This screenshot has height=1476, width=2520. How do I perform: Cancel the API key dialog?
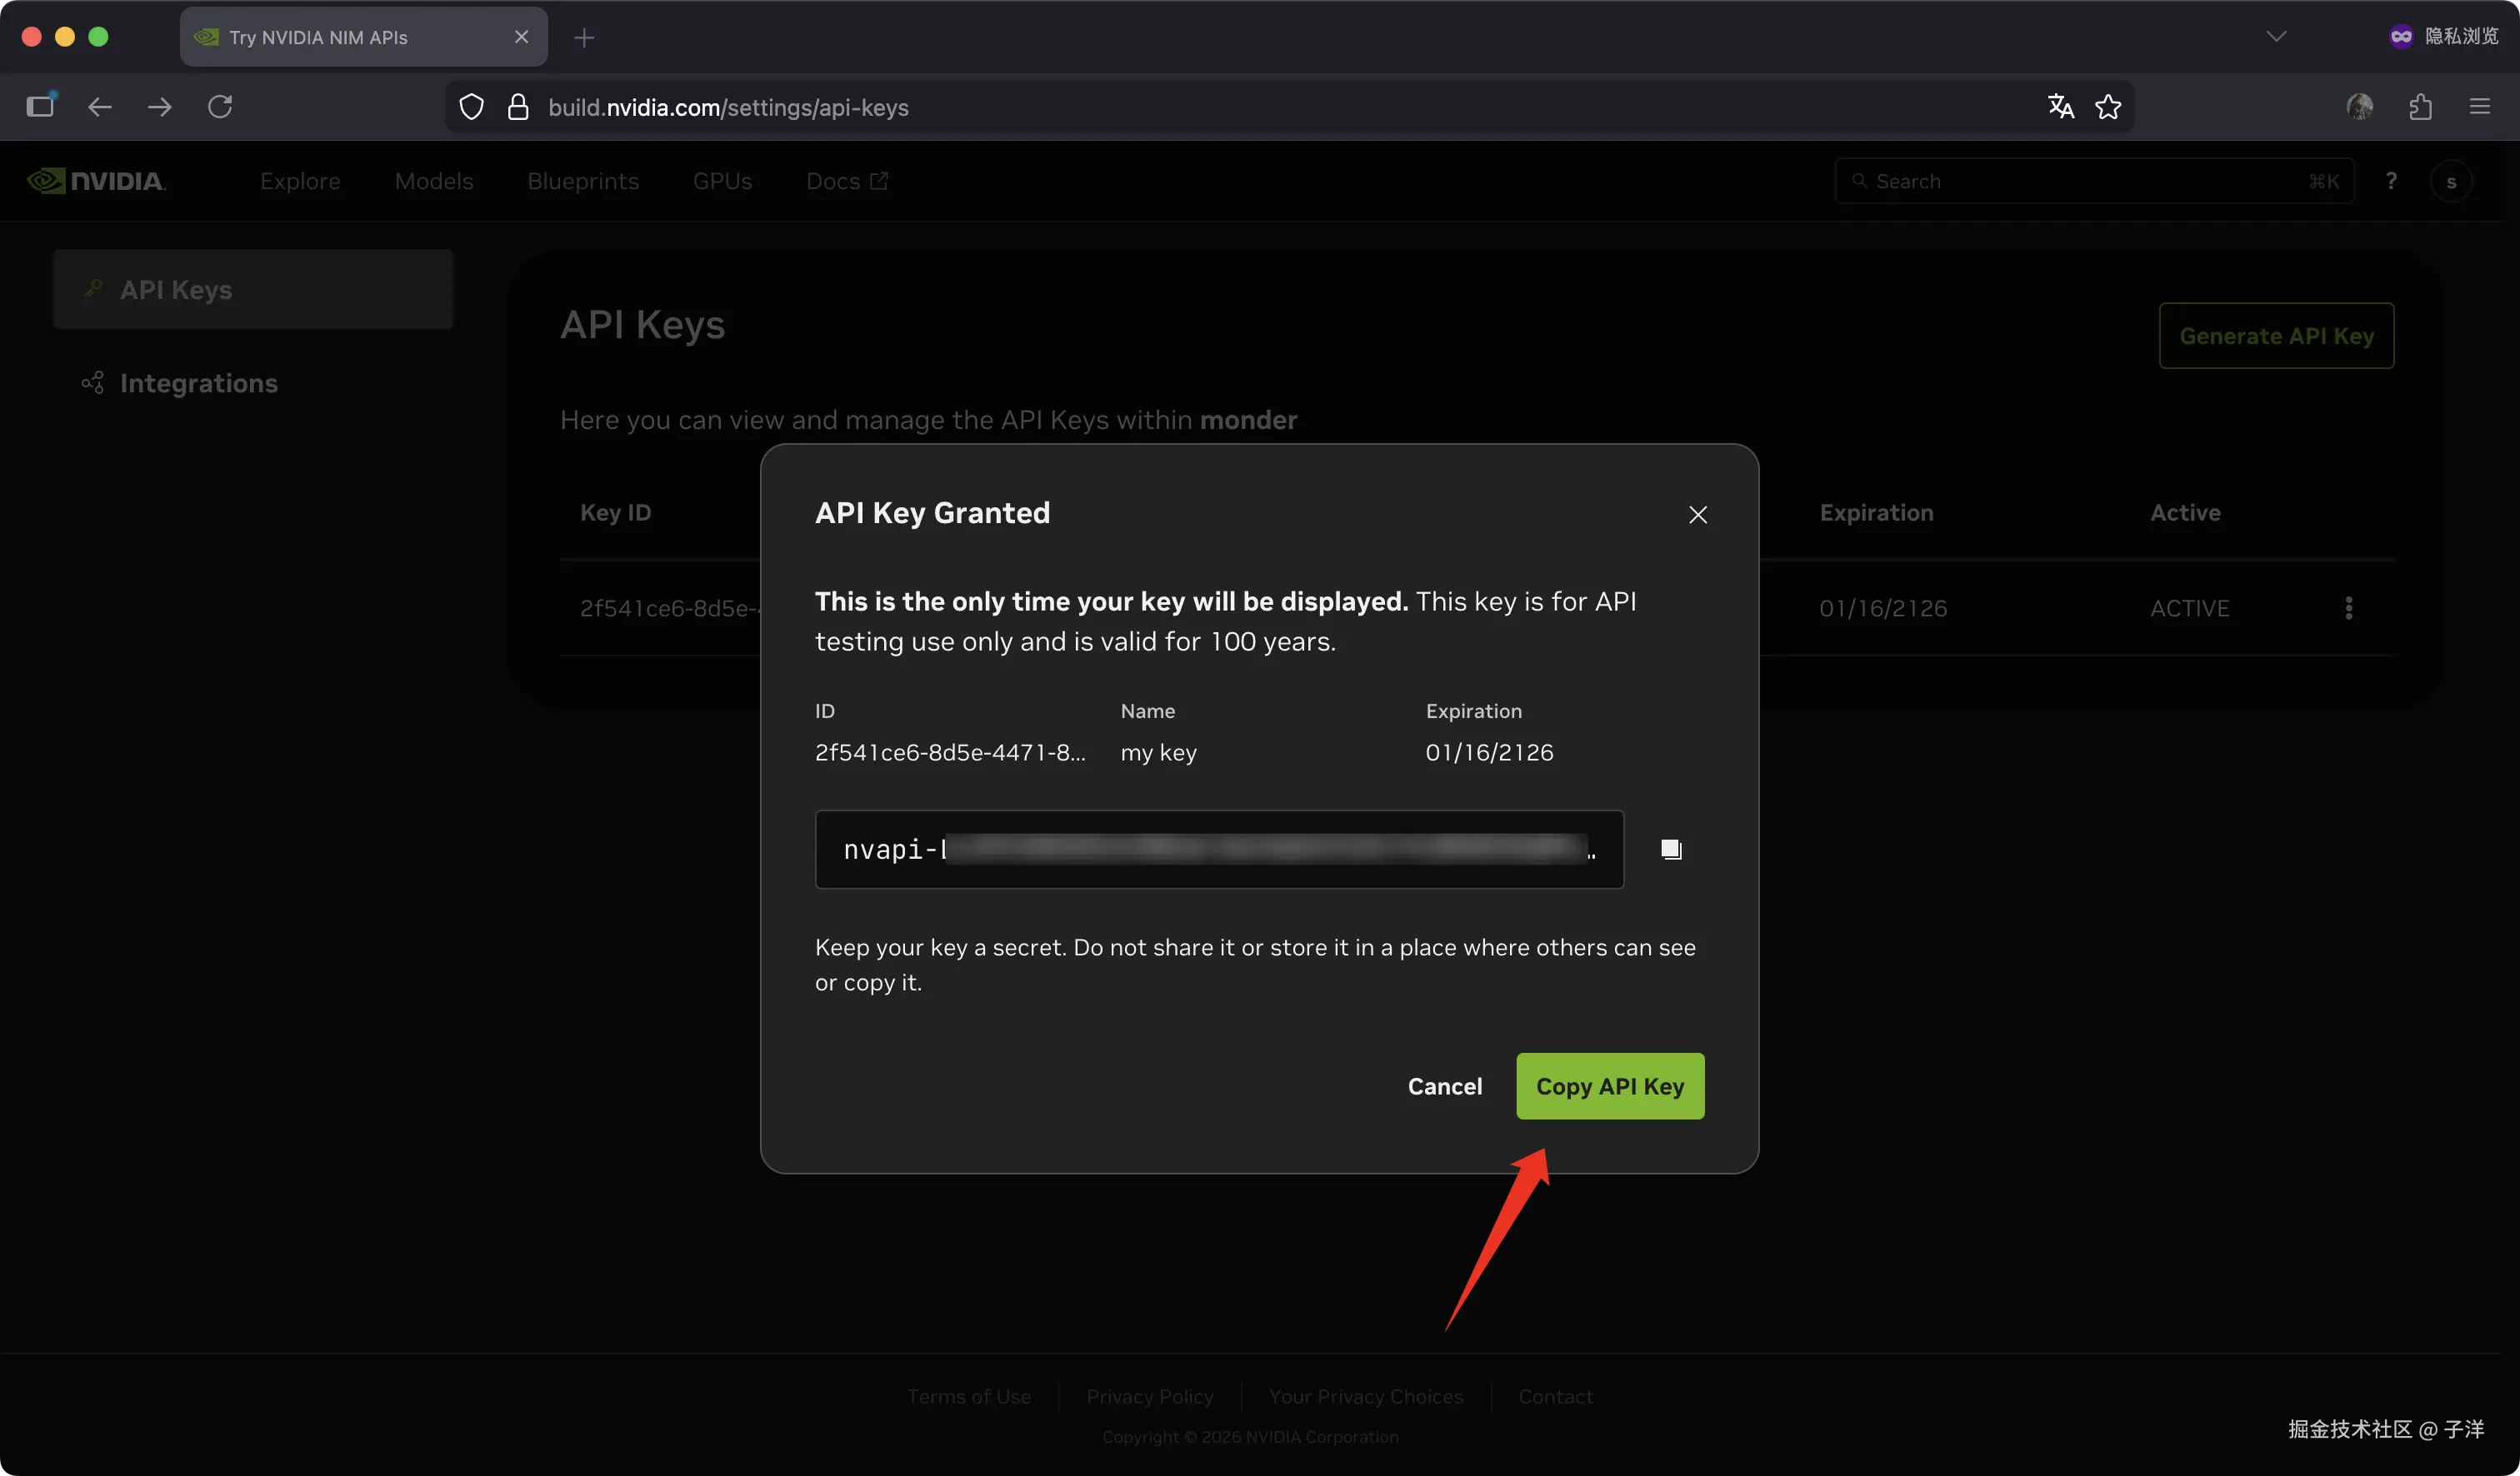point(1444,1086)
